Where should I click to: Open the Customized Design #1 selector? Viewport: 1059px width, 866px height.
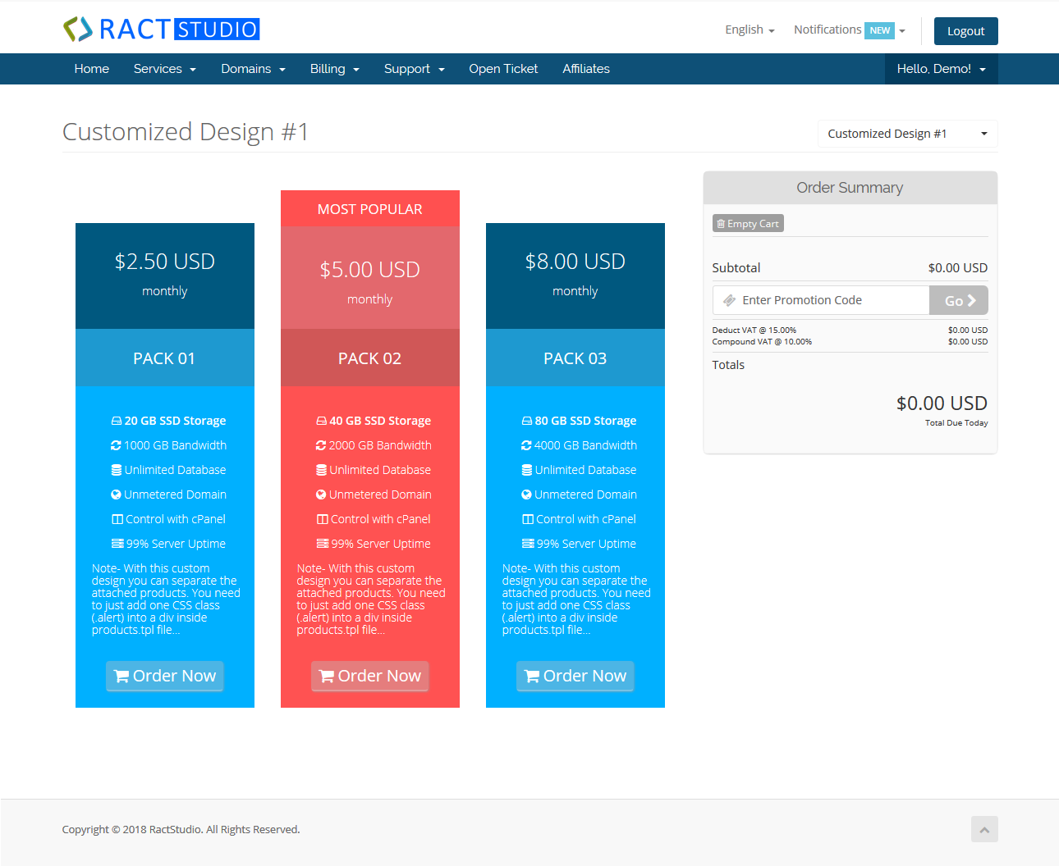[906, 133]
